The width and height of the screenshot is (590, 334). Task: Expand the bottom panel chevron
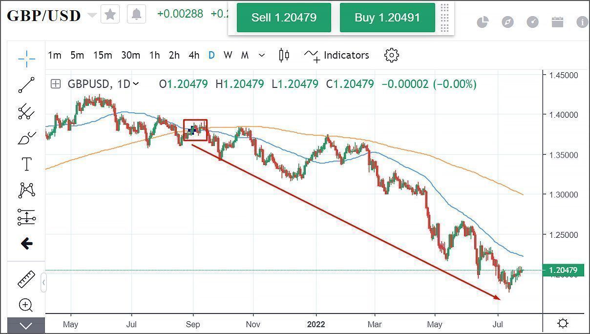click(26, 326)
